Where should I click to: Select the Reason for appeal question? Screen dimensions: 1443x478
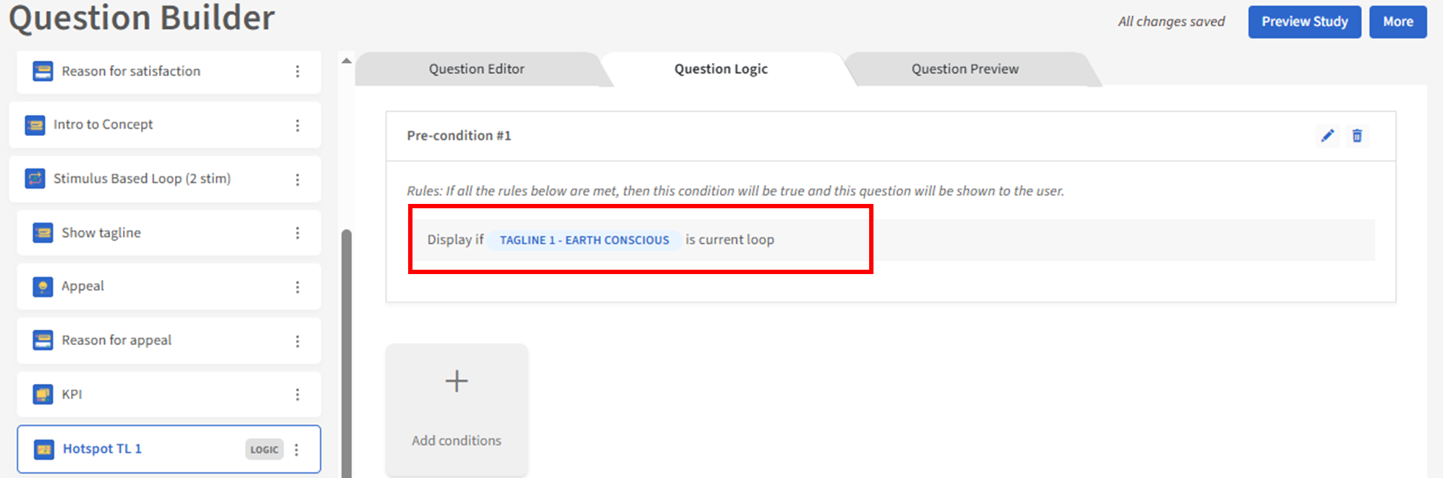point(117,341)
